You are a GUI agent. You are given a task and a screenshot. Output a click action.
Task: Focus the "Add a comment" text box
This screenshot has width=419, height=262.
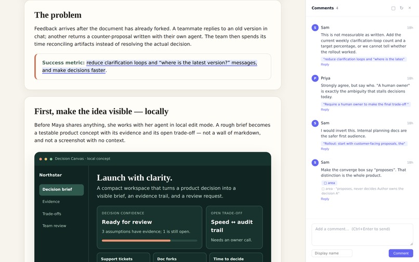[x=362, y=234]
